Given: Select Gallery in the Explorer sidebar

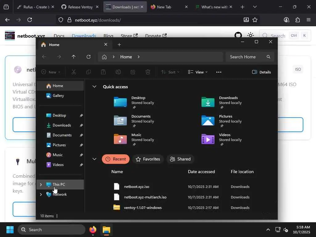Looking at the screenshot, I should tap(60, 96).
